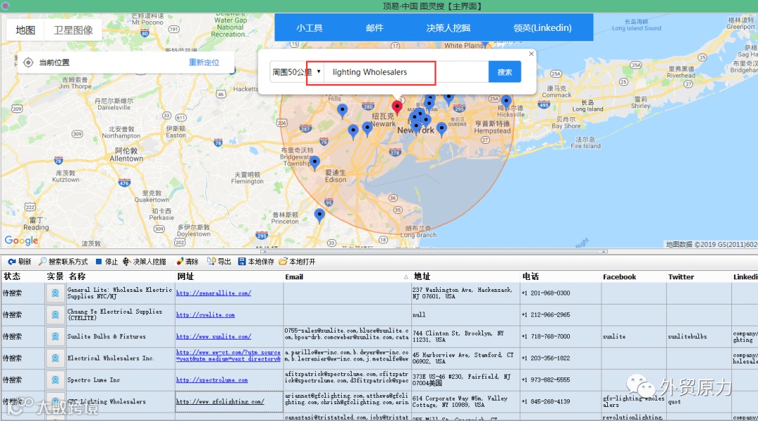Click the blue 搜索 search button
The width and height of the screenshot is (758, 421).
(505, 72)
